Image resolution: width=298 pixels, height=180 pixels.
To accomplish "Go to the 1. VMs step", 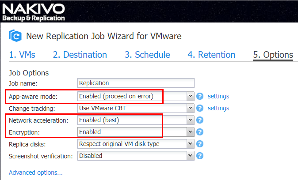I will click(22, 55).
